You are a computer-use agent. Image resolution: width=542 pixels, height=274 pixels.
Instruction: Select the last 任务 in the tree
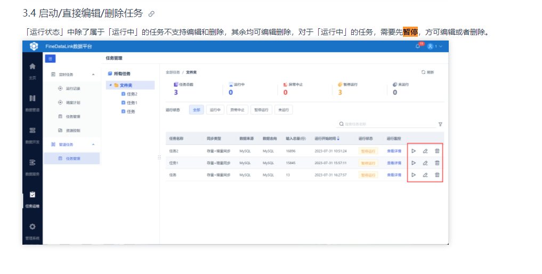click(x=128, y=111)
